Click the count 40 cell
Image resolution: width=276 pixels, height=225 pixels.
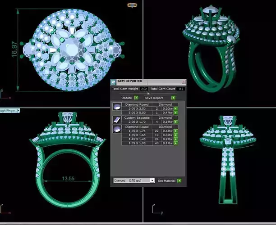tap(156, 144)
